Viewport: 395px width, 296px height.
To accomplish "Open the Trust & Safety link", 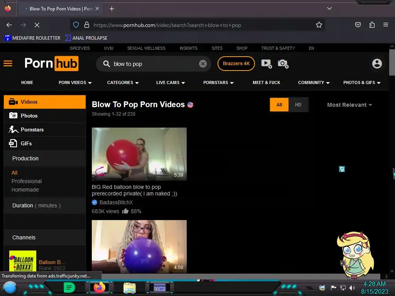I will click(278, 48).
